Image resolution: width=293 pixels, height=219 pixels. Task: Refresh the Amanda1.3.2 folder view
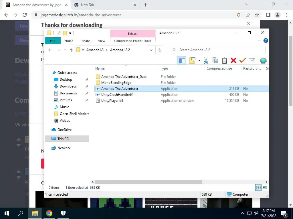point(160,50)
